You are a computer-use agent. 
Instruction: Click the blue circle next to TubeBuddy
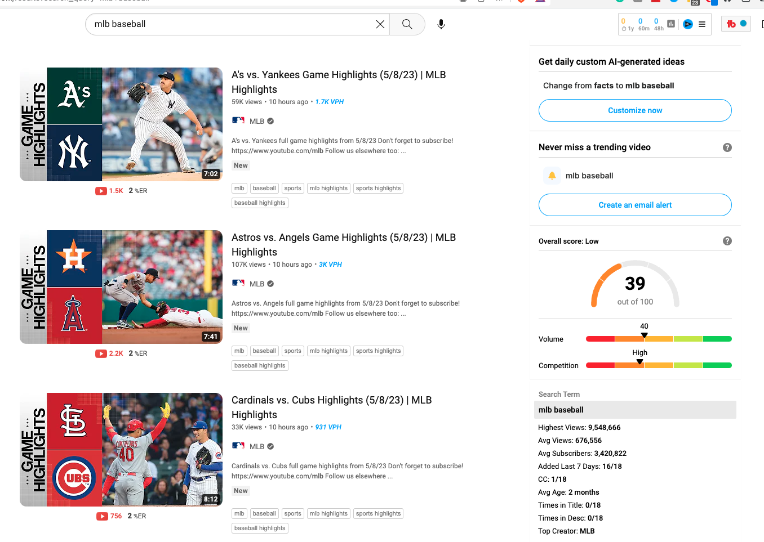pos(743,24)
